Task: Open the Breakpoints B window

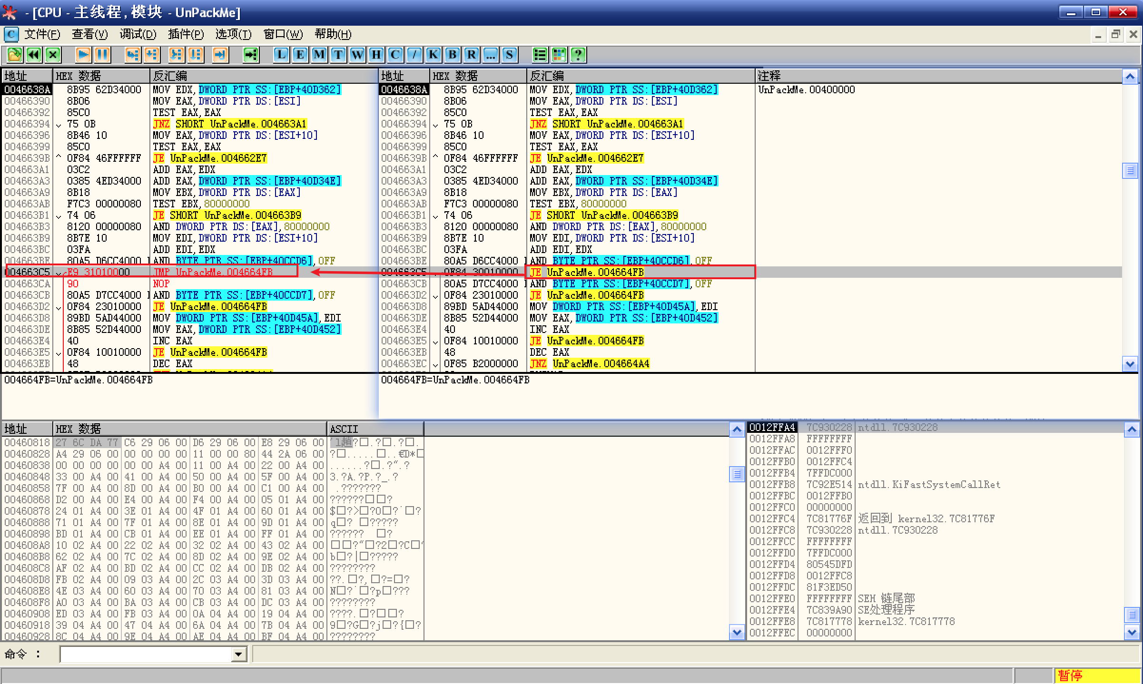Action: (x=453, y=55)
